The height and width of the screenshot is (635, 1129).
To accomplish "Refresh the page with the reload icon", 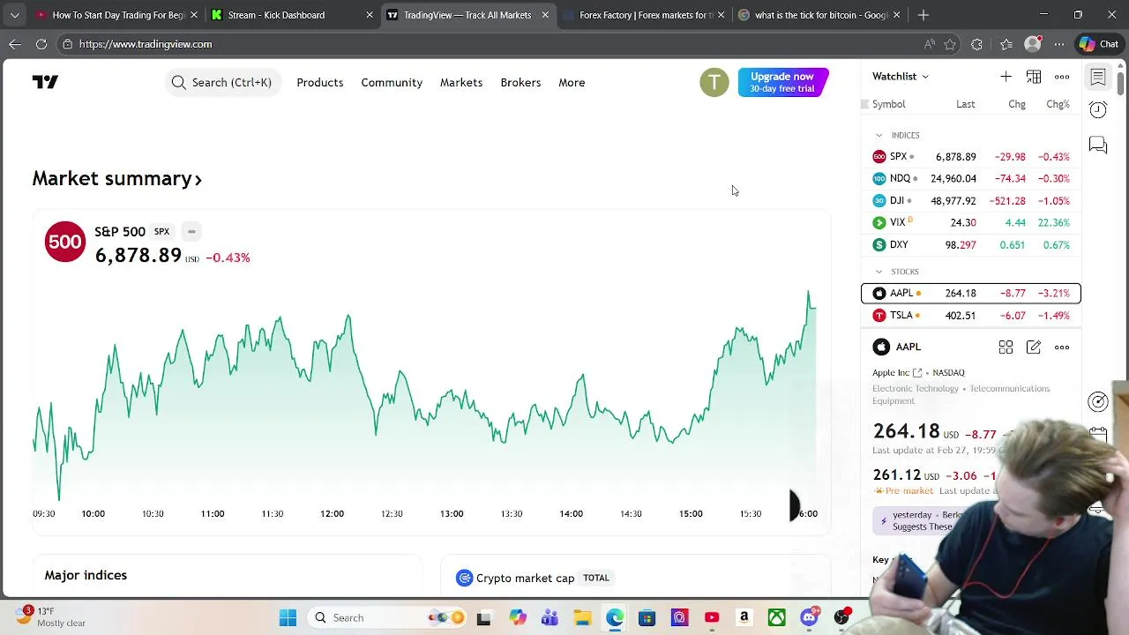I will pos(41,44).
